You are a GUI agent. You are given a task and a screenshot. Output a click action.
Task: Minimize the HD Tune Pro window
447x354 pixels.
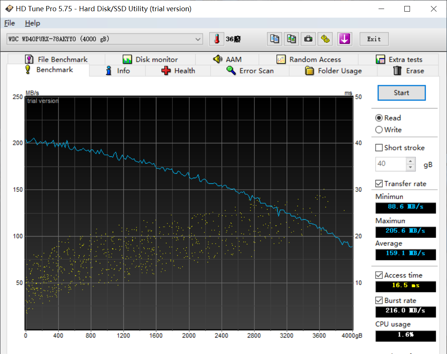381,9
